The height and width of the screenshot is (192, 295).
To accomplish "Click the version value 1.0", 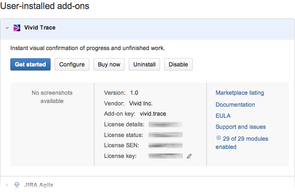I will (x=134, y=93).
